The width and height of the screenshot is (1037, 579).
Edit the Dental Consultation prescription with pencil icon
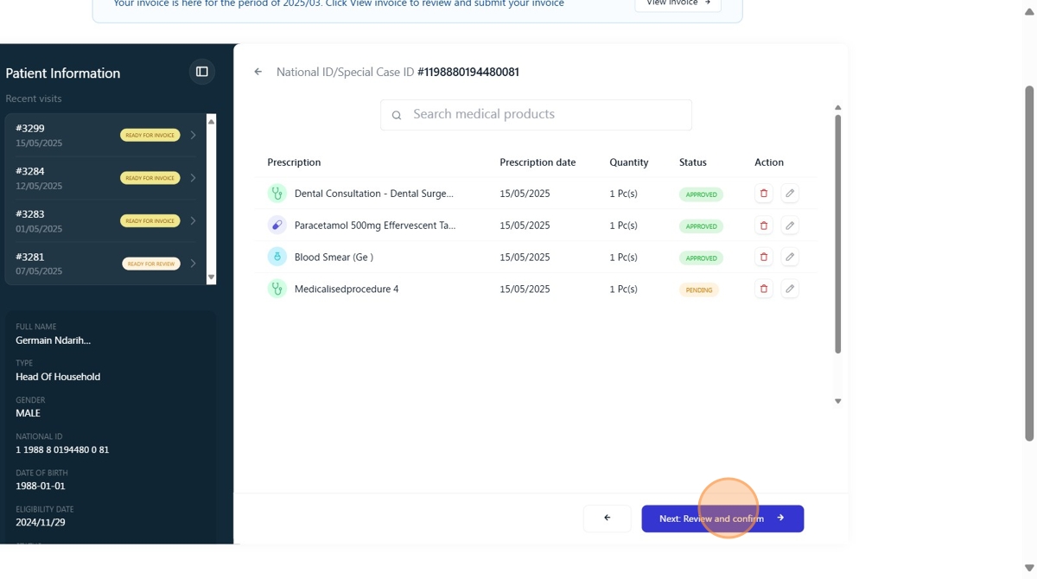tap(790, 194)
